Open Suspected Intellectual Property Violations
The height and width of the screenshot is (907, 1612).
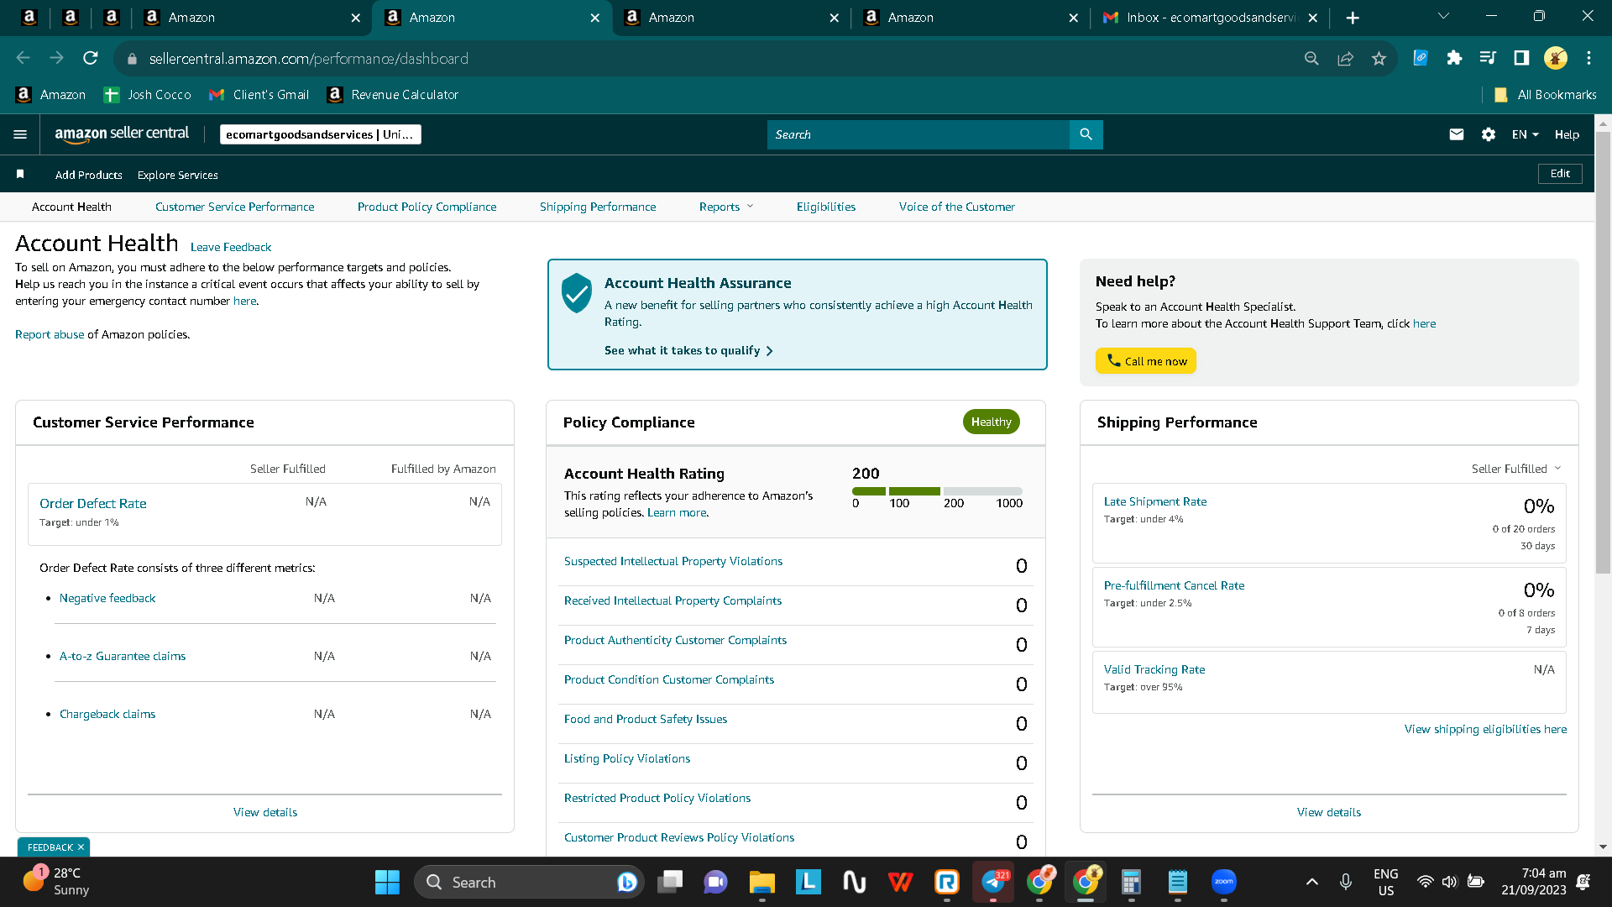pos(673,561)
